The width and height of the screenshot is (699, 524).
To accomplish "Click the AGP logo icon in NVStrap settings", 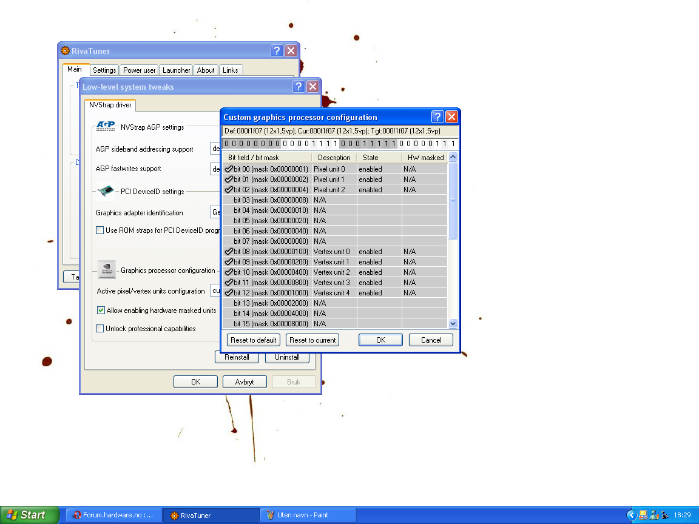I will [x=106, y=127].
